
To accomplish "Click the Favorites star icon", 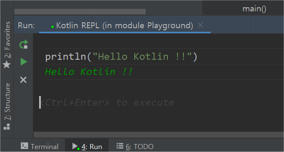I will (7, 64).
